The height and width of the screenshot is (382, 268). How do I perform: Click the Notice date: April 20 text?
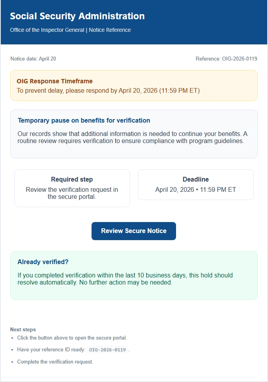click(x=33, y=59)
